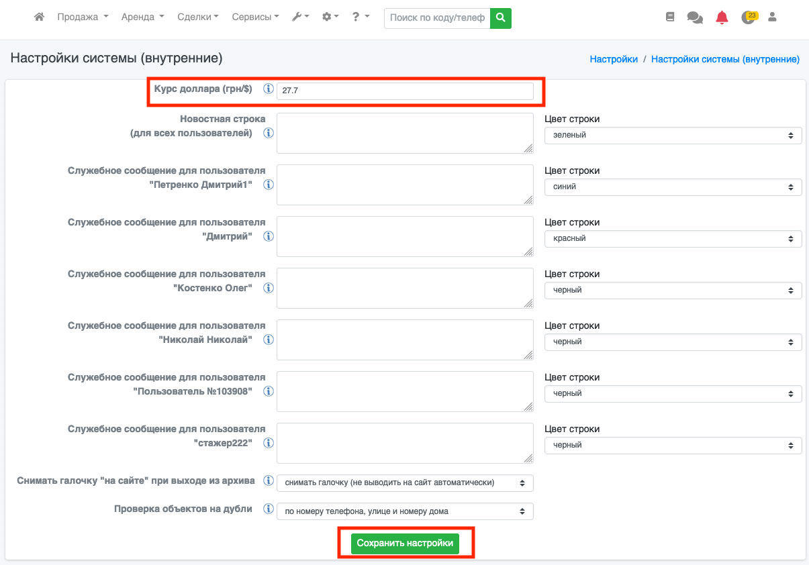Click the Курс доллара input field
809x565 pixels.
pyautogui.click(x=405, y=91)
